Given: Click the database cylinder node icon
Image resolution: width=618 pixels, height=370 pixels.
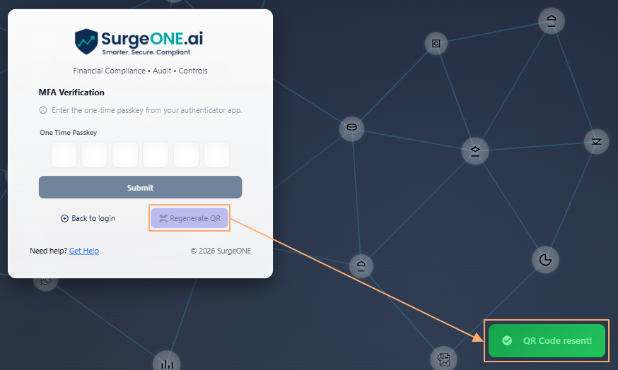Looking at the screenshot, I should click(351, 128).
